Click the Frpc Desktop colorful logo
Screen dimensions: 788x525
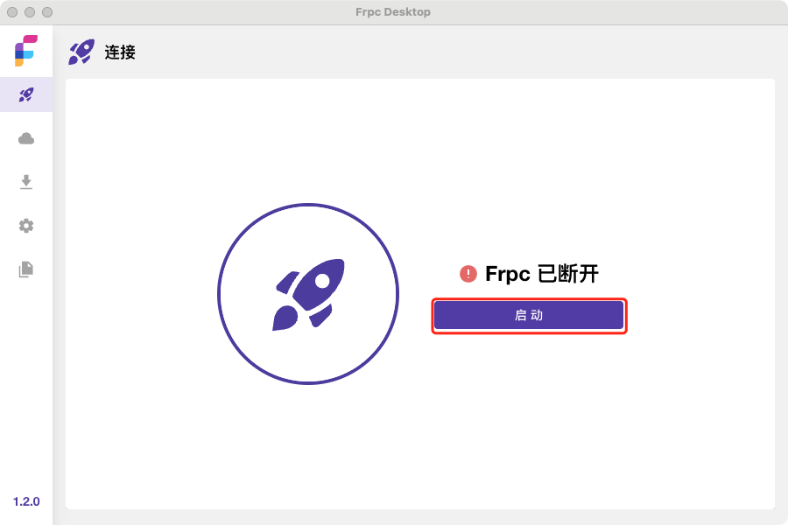(26, 50)
